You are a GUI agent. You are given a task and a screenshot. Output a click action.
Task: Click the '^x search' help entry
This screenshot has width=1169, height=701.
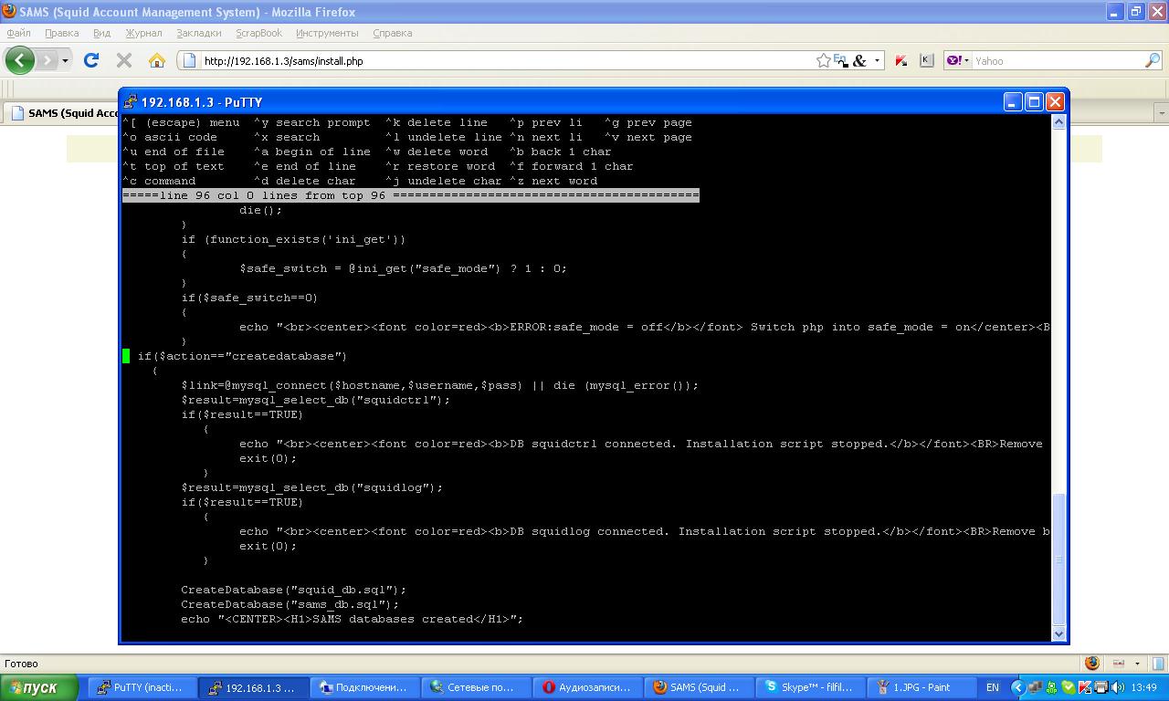[287, 137]
